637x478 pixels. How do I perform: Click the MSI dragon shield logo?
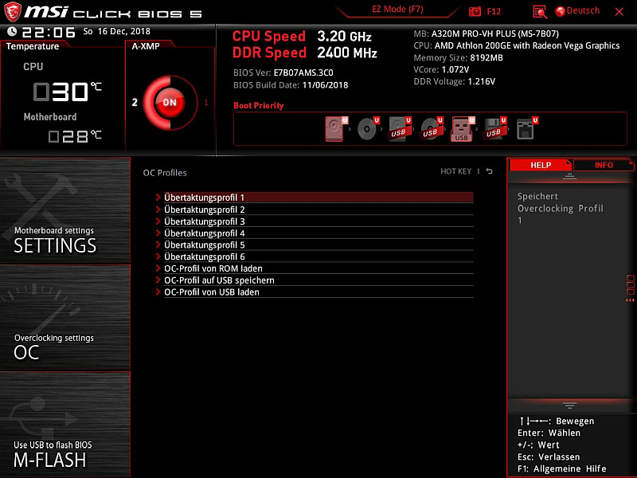click(12, 12)
